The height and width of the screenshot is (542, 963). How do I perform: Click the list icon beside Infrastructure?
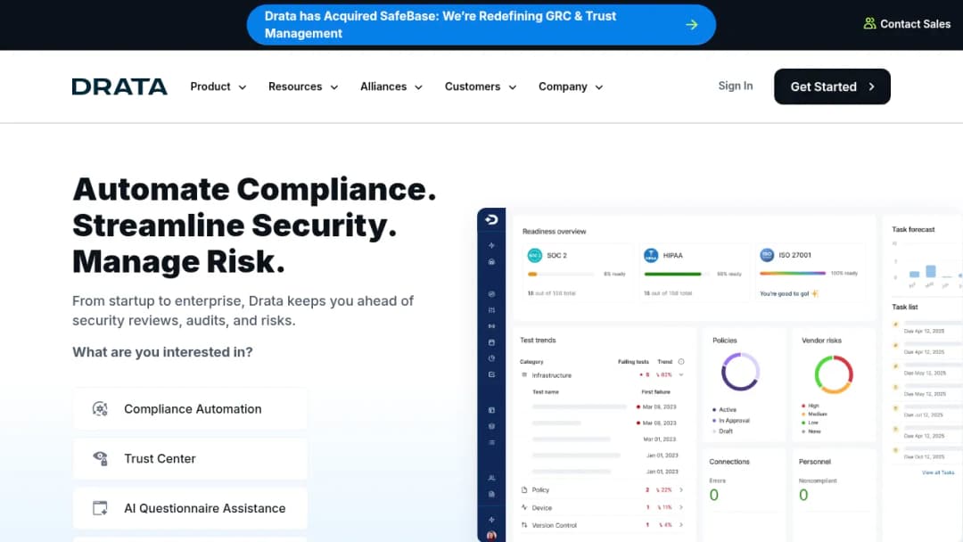click(x=524, y=375)
